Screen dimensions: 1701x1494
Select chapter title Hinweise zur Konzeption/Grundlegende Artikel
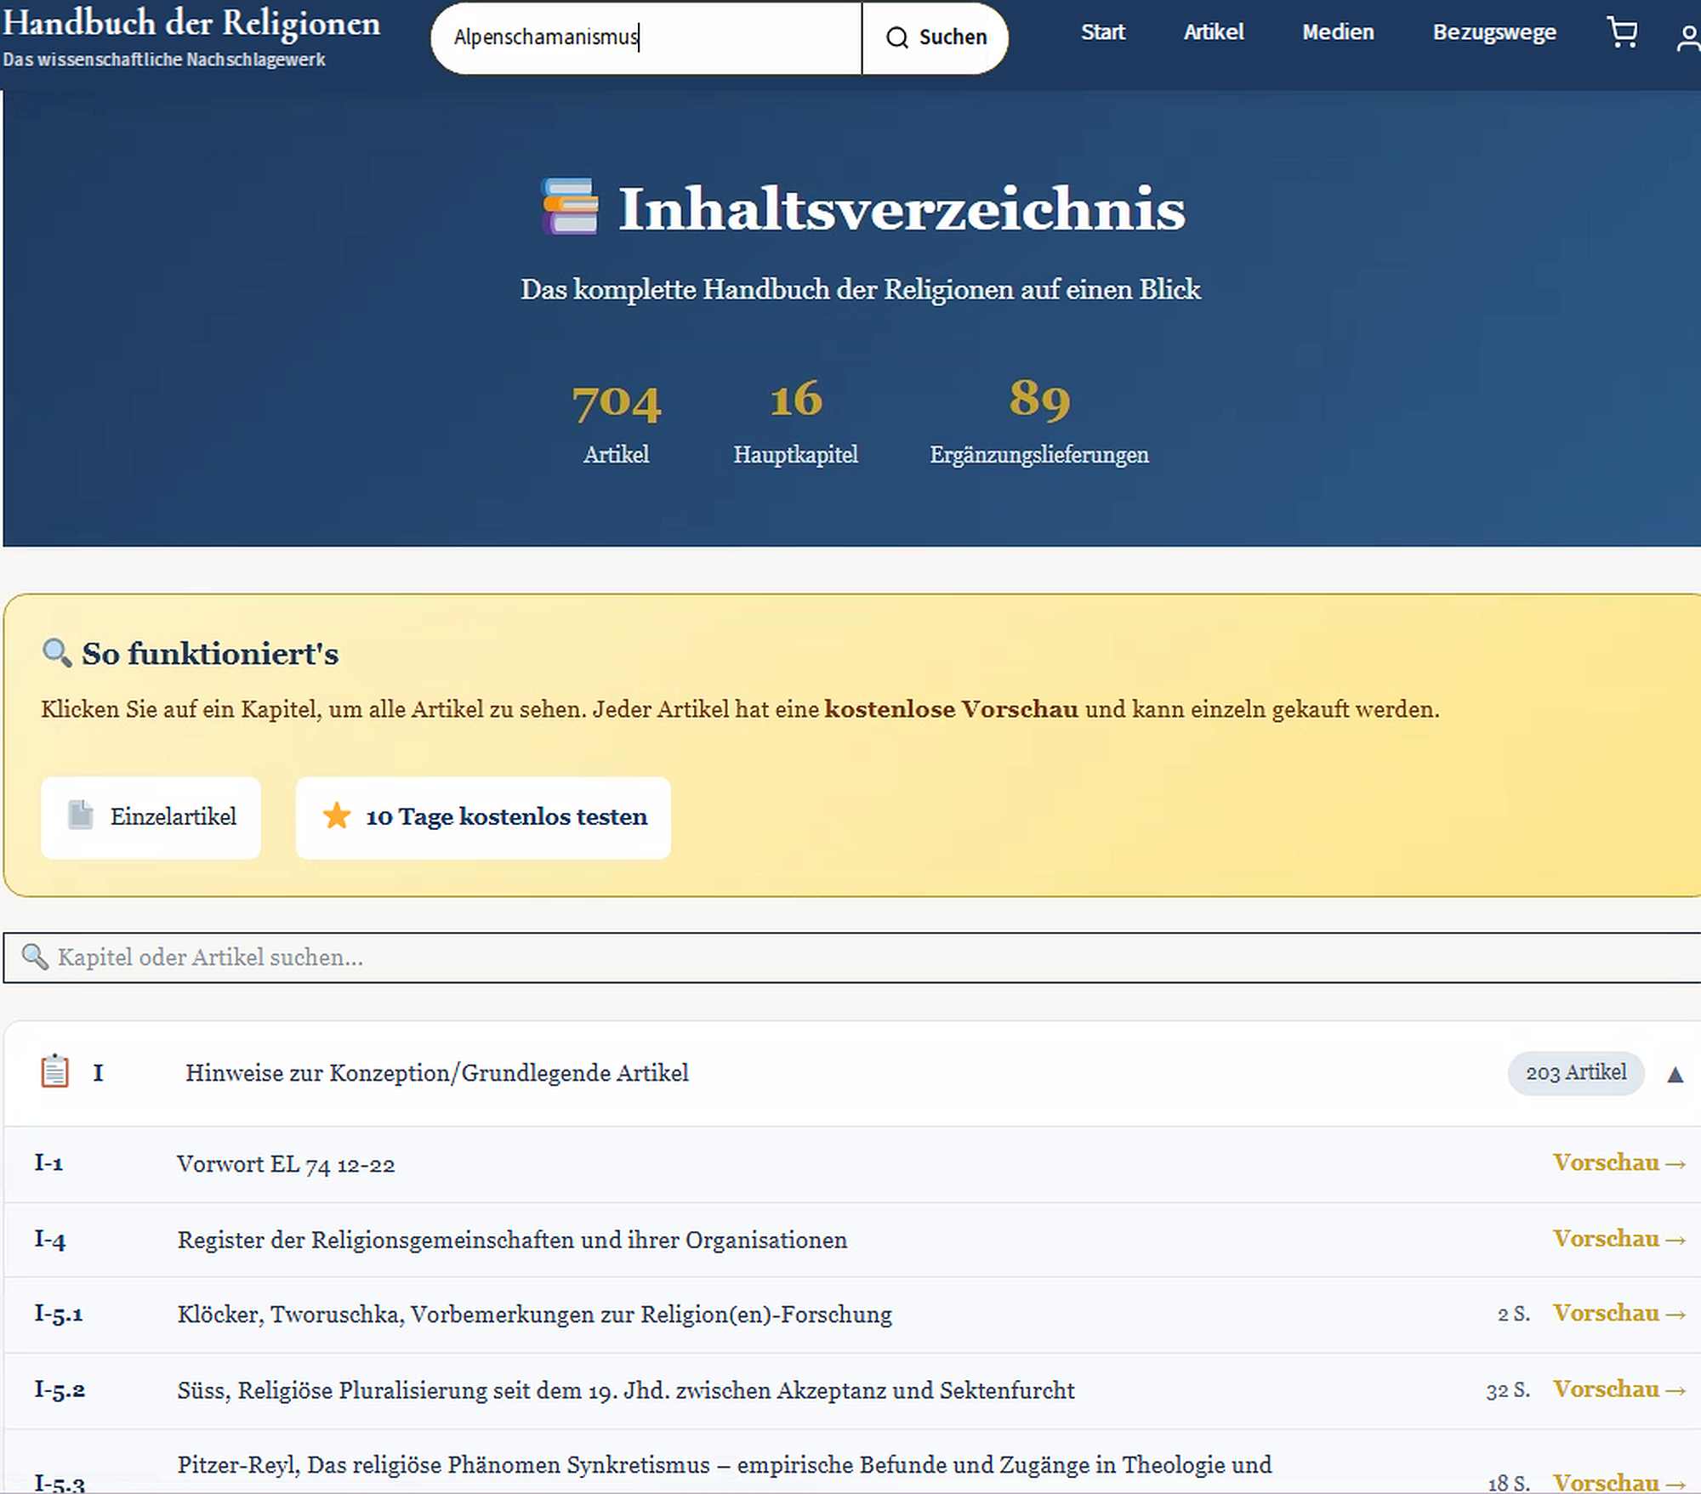pos(437,1073)
